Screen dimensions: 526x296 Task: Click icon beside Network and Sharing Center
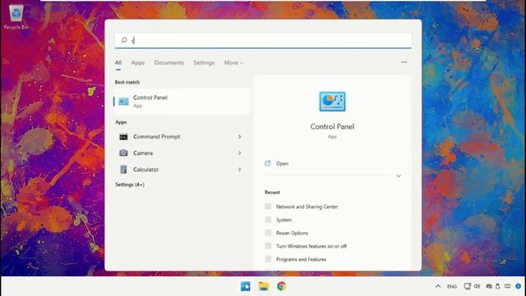(268, 206)
